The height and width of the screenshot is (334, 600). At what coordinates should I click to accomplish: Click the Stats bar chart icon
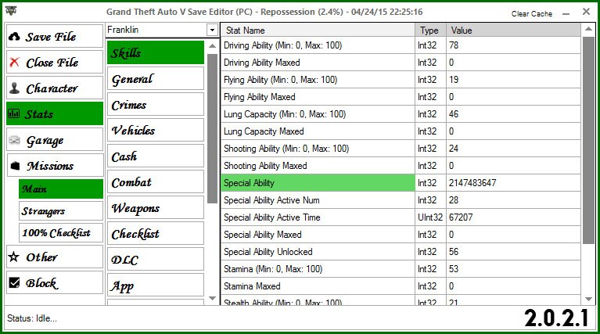[14, 114]
